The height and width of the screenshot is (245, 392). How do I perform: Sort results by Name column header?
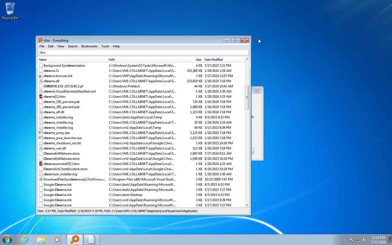tap(73, 60)
